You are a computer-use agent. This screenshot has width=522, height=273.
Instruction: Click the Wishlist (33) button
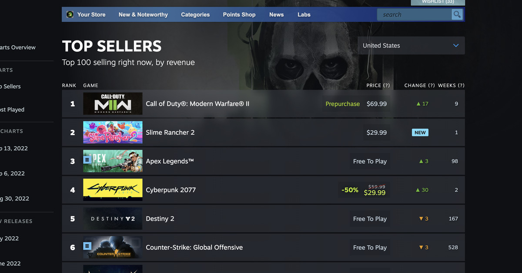coord(438,2)
